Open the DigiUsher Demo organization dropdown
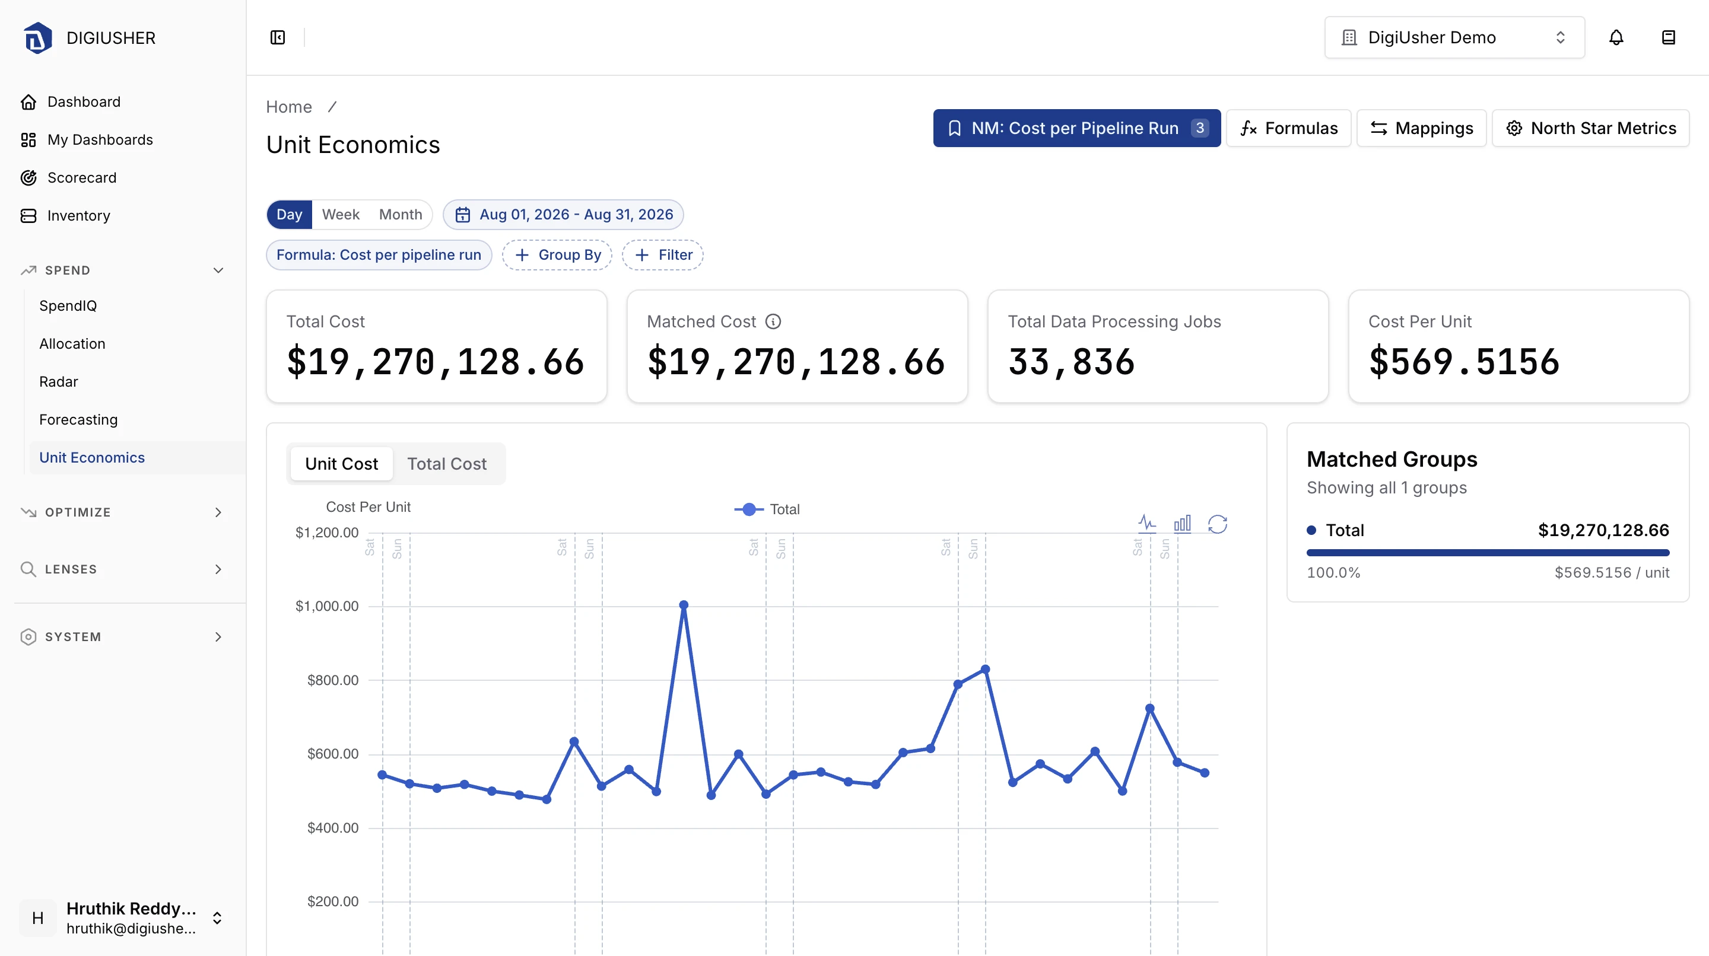Image resolution: width=1709 pixels, height=956 pixels. coord(1454,37)
